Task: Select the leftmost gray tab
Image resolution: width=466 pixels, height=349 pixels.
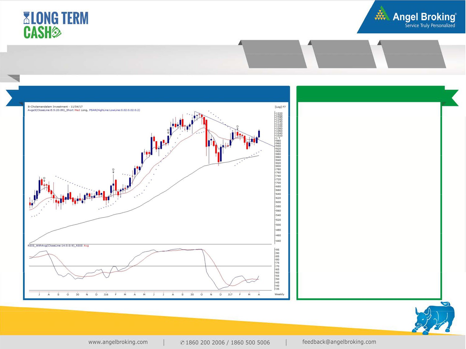Action: click(274, 54)
